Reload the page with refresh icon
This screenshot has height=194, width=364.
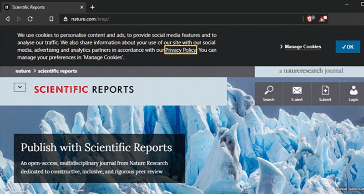coord(30,19)
